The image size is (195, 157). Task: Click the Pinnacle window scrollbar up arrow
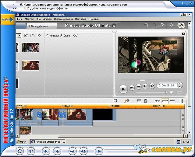click(x=189, y=23)
